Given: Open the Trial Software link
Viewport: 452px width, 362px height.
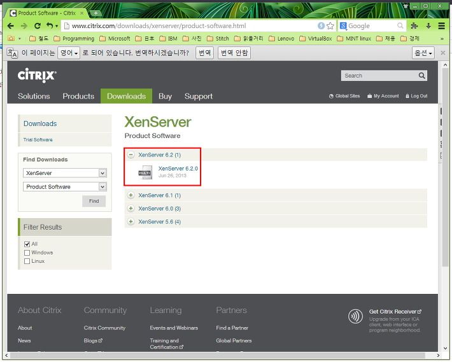Looking at the screenshot, I should [38, 140].
